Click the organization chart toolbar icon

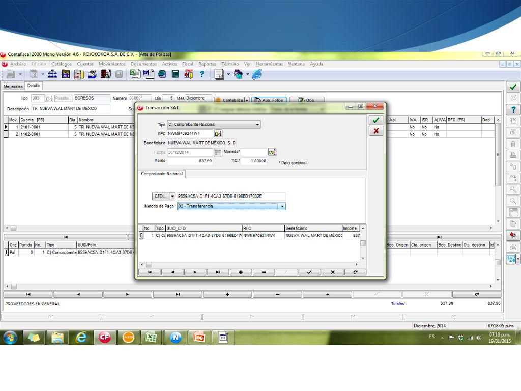(x=52, y=74)
